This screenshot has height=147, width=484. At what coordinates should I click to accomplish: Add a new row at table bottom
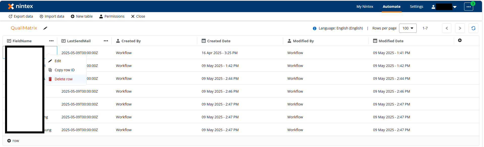pyautogui.click(x=13, y=141)
